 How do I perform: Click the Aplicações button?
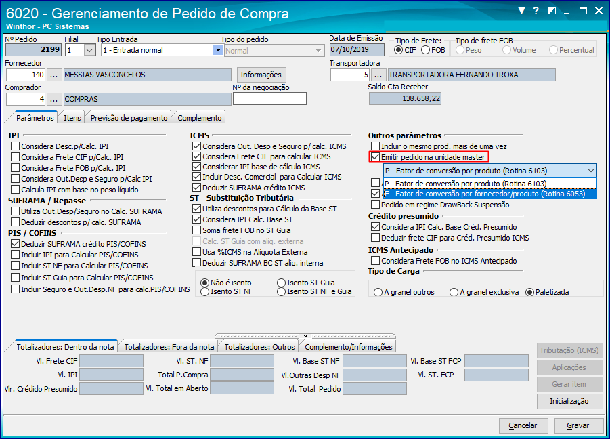tap(569, 367)
